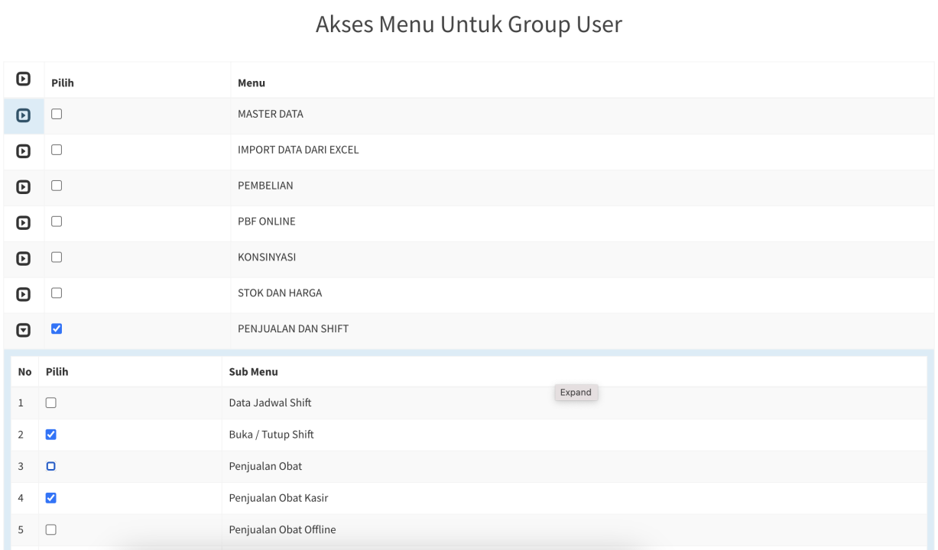Screen dimensions: 938x550
Task: Check the MASTER DATA checkbox
Action: click(x=57, y=114)
